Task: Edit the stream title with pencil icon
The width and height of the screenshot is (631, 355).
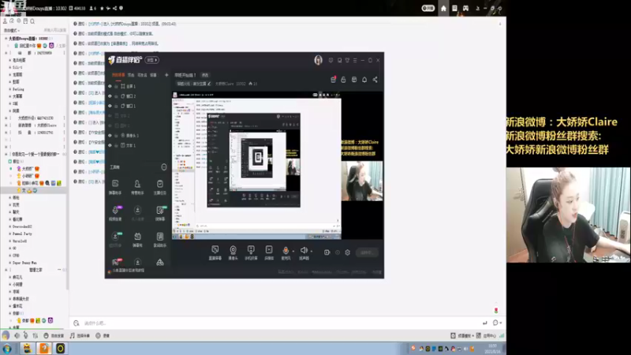Action: pos(209,84)
